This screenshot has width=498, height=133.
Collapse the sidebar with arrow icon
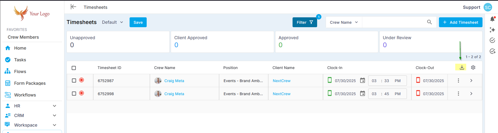[73, 7]
